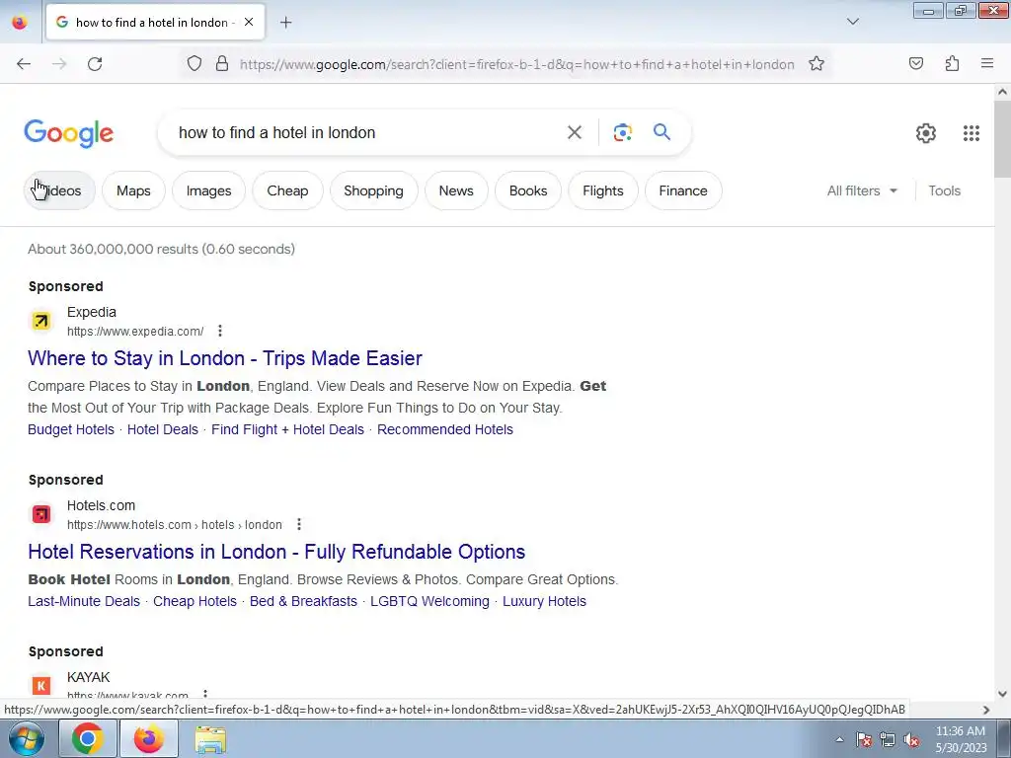Open the Extensions puzzle icon
1011x758 pixels.
(952, 63)
